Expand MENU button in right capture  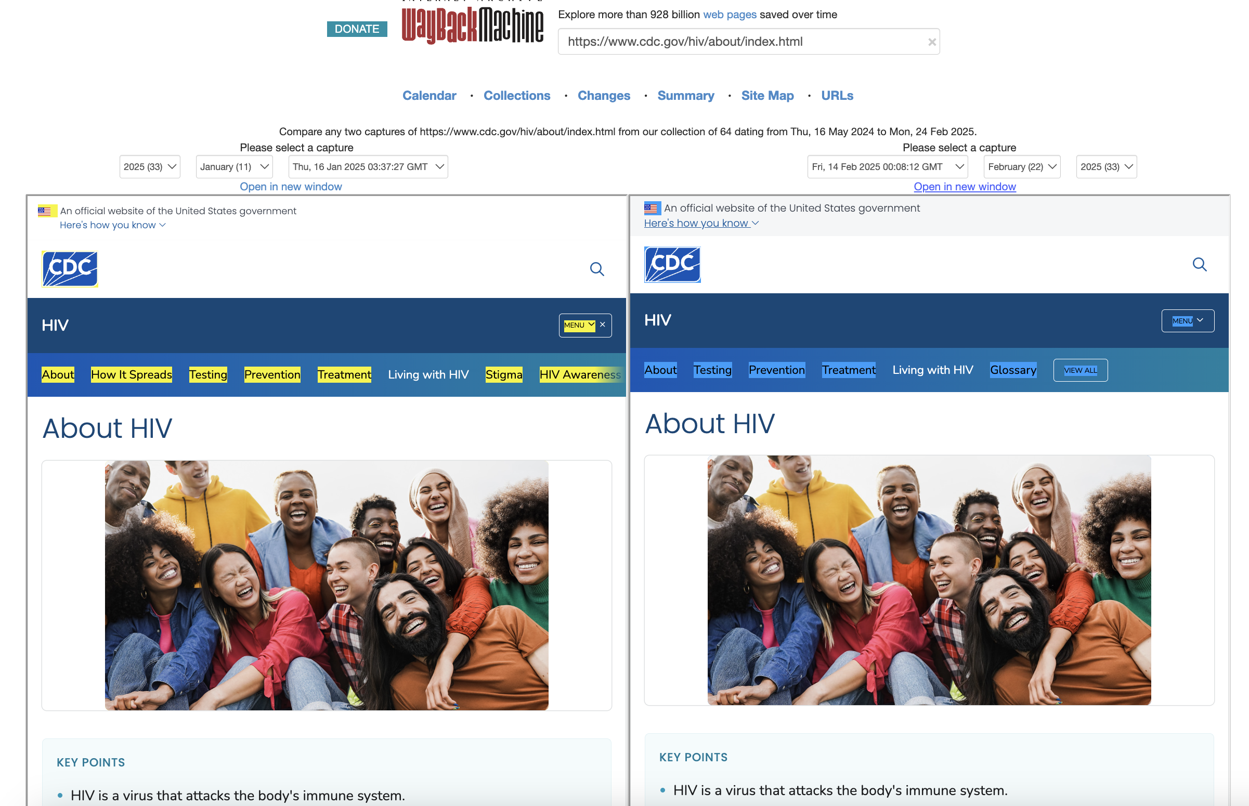coord(1187,320)
